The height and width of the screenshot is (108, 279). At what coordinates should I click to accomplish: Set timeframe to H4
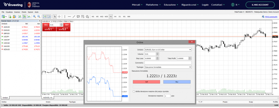(115, 16)
